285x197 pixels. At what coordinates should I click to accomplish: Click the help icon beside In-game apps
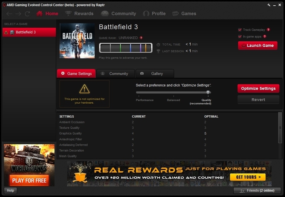pos(265,36)
